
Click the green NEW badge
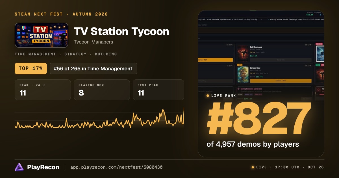(318, 65)
